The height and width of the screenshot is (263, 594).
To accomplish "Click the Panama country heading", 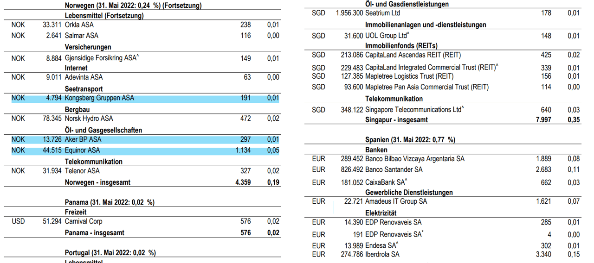I will [110, 202].
